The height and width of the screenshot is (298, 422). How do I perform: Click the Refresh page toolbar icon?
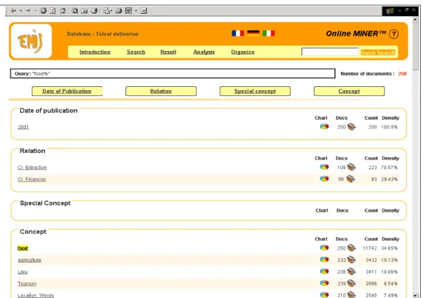(53, 10)
